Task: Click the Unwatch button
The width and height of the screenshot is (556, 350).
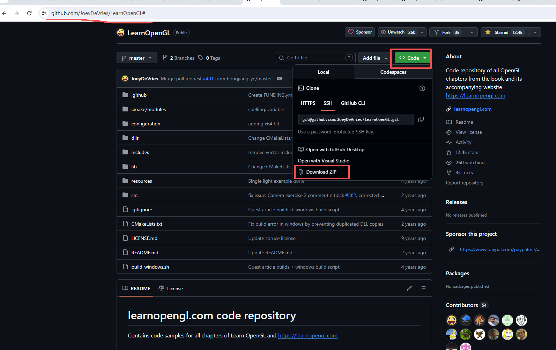Action: (398, 32)
